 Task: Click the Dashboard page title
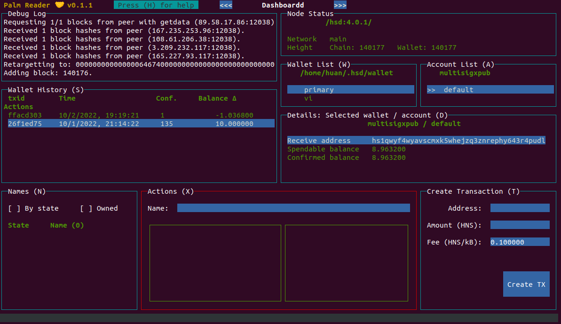(283, 5)
